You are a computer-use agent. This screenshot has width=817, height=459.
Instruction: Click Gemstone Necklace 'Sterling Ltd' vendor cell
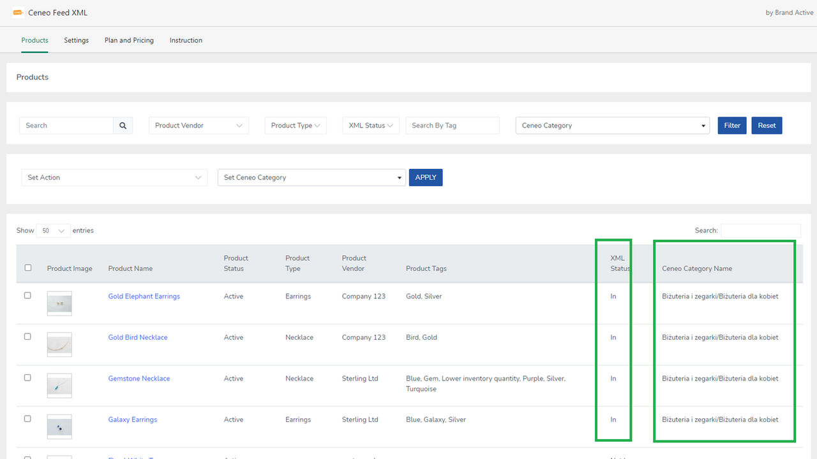pyautogui.click(x=360, y=379)
